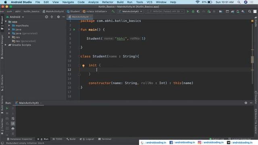Attach debugger to Android process icon
The image size is (258, 145).
(209, 11)
